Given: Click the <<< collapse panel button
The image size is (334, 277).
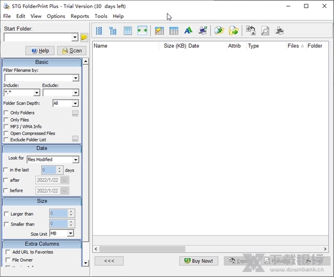Looking at the screenshot, I should coord(109,261).
